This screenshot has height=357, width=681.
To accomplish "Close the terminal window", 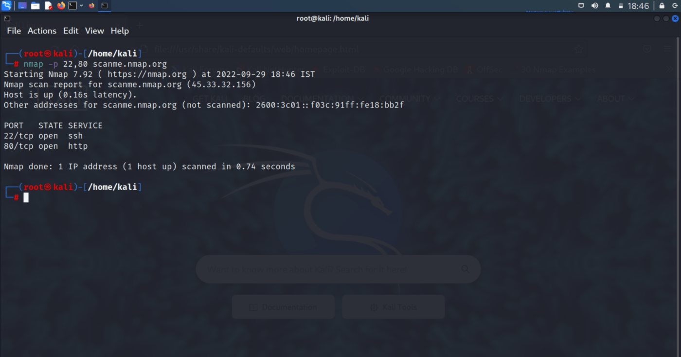I will pyautogui.click(x=675, y=18).
